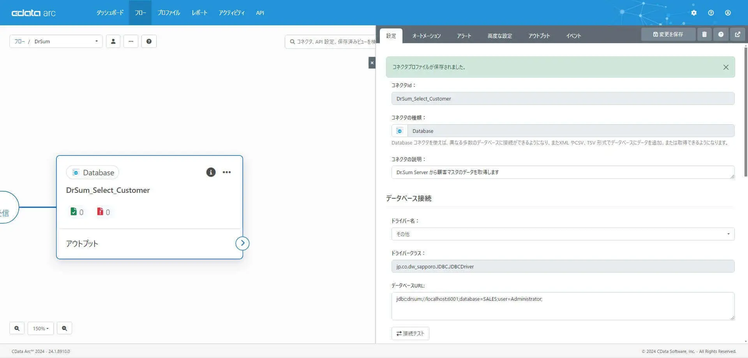Click the green success file count icon

point(74,212)
